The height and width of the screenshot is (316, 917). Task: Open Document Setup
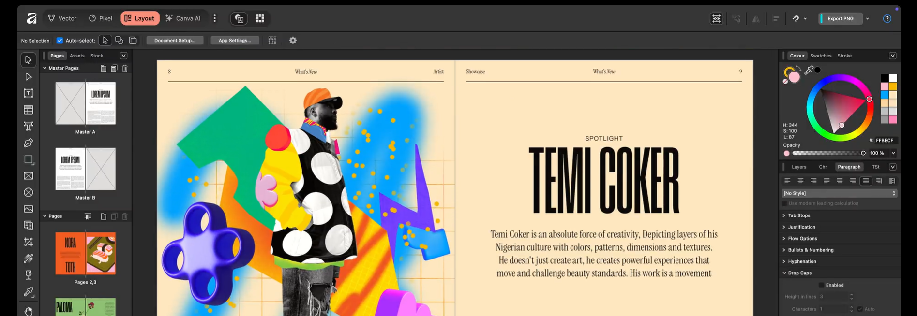(x=175, y=41)
